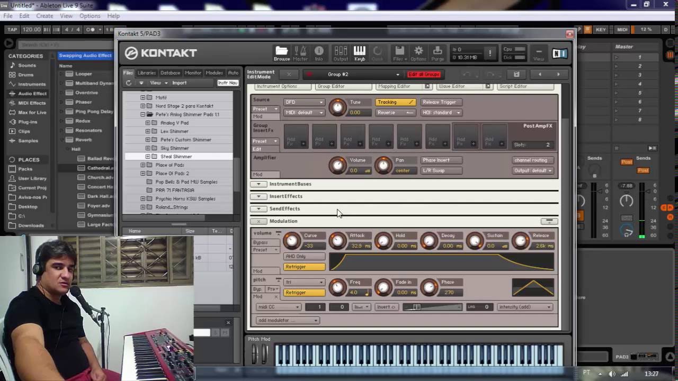Open User Library in Places
Image resolution: width=678 pixels, height=381 pixels.
[32, 178]
